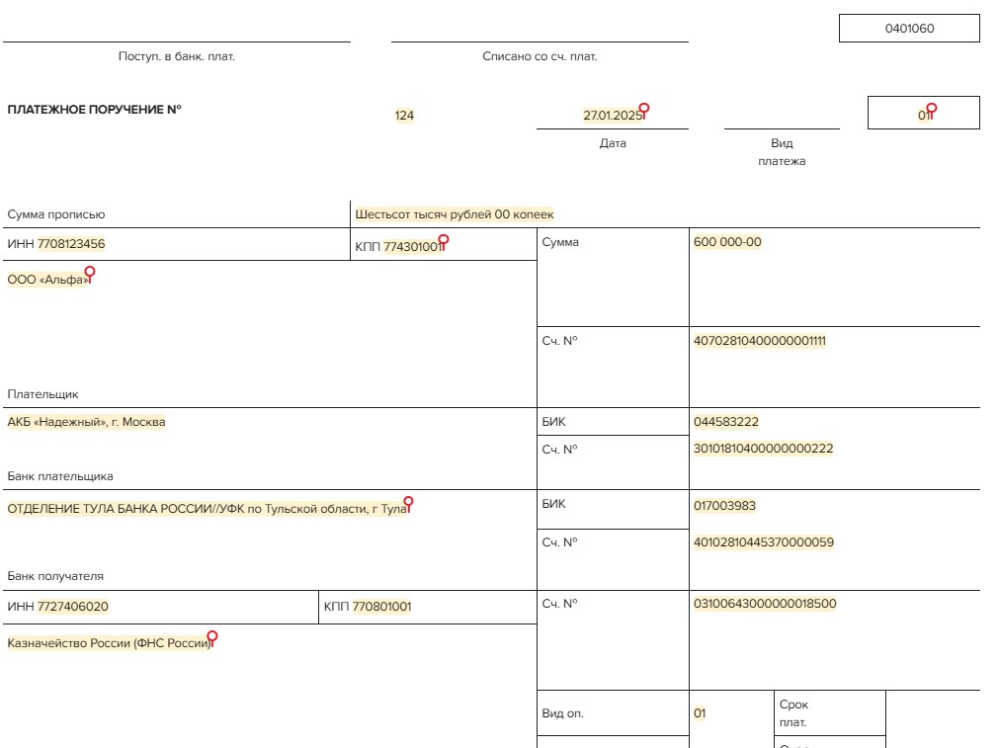Click the form code box 0401060
The height and width of the screenshot is (748, 999).
pos(909,29)
